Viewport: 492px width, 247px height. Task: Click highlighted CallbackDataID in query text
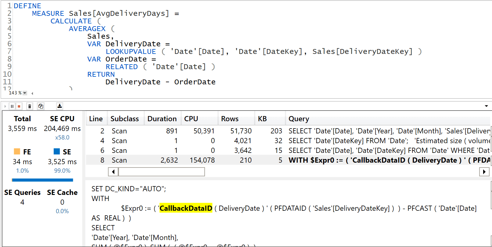[186, 208]
